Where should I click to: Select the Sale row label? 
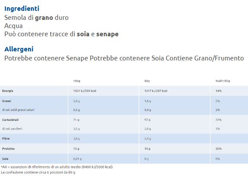coord(5,159)
